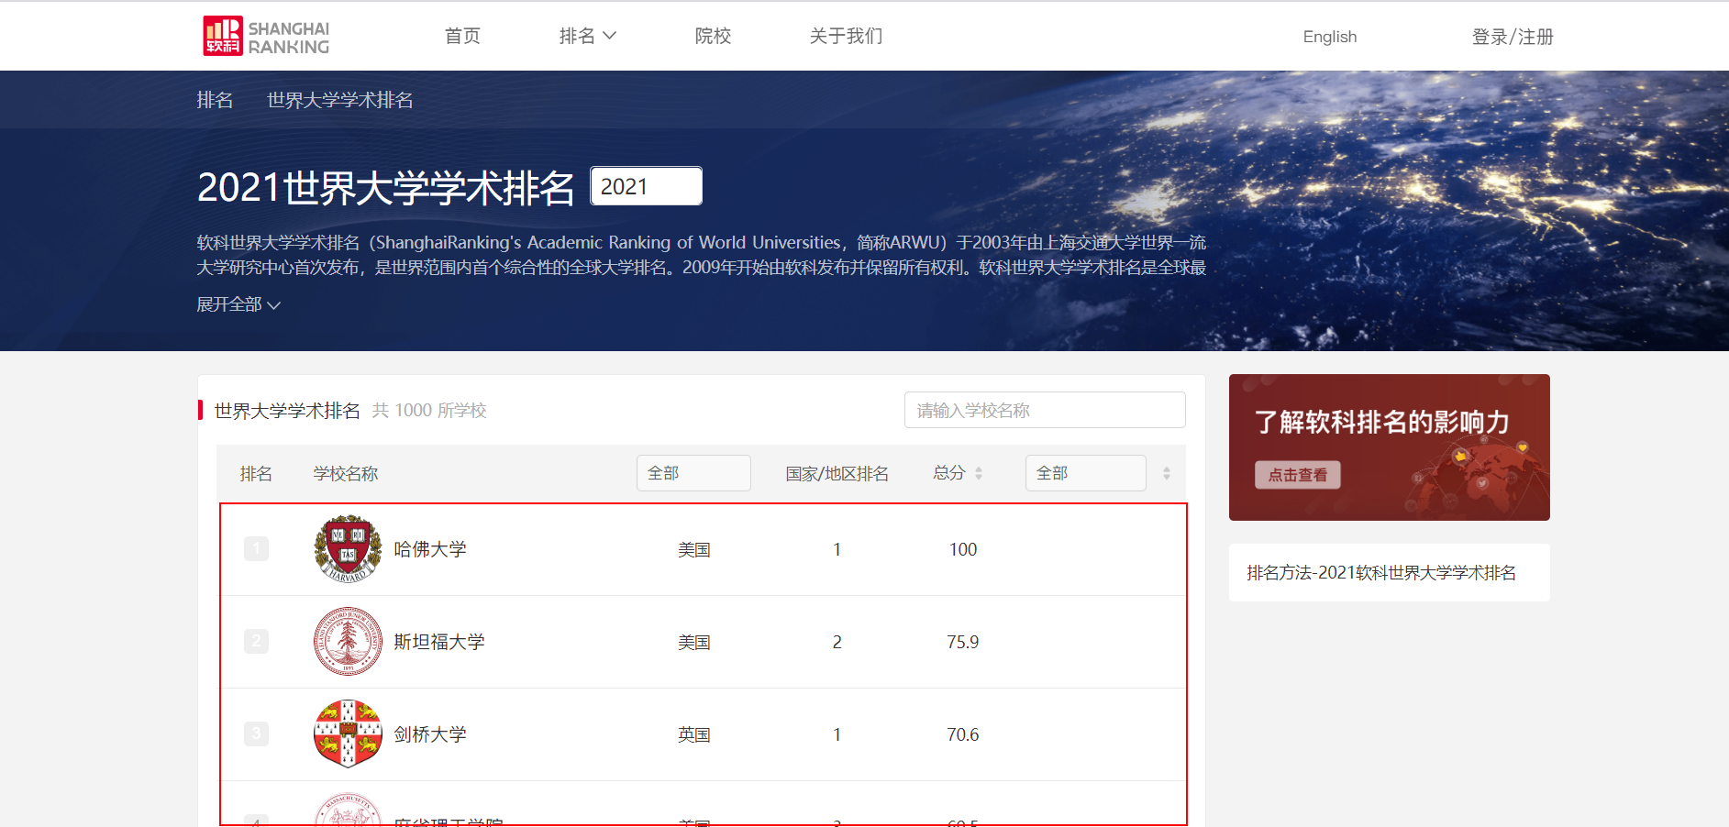Open 哈佛大学 school name
Image resolution: width=1729 pixels, height=827 pixels.
430,549
